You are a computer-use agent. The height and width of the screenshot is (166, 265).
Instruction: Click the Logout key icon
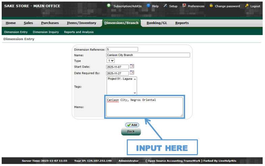tap(247, 6)
